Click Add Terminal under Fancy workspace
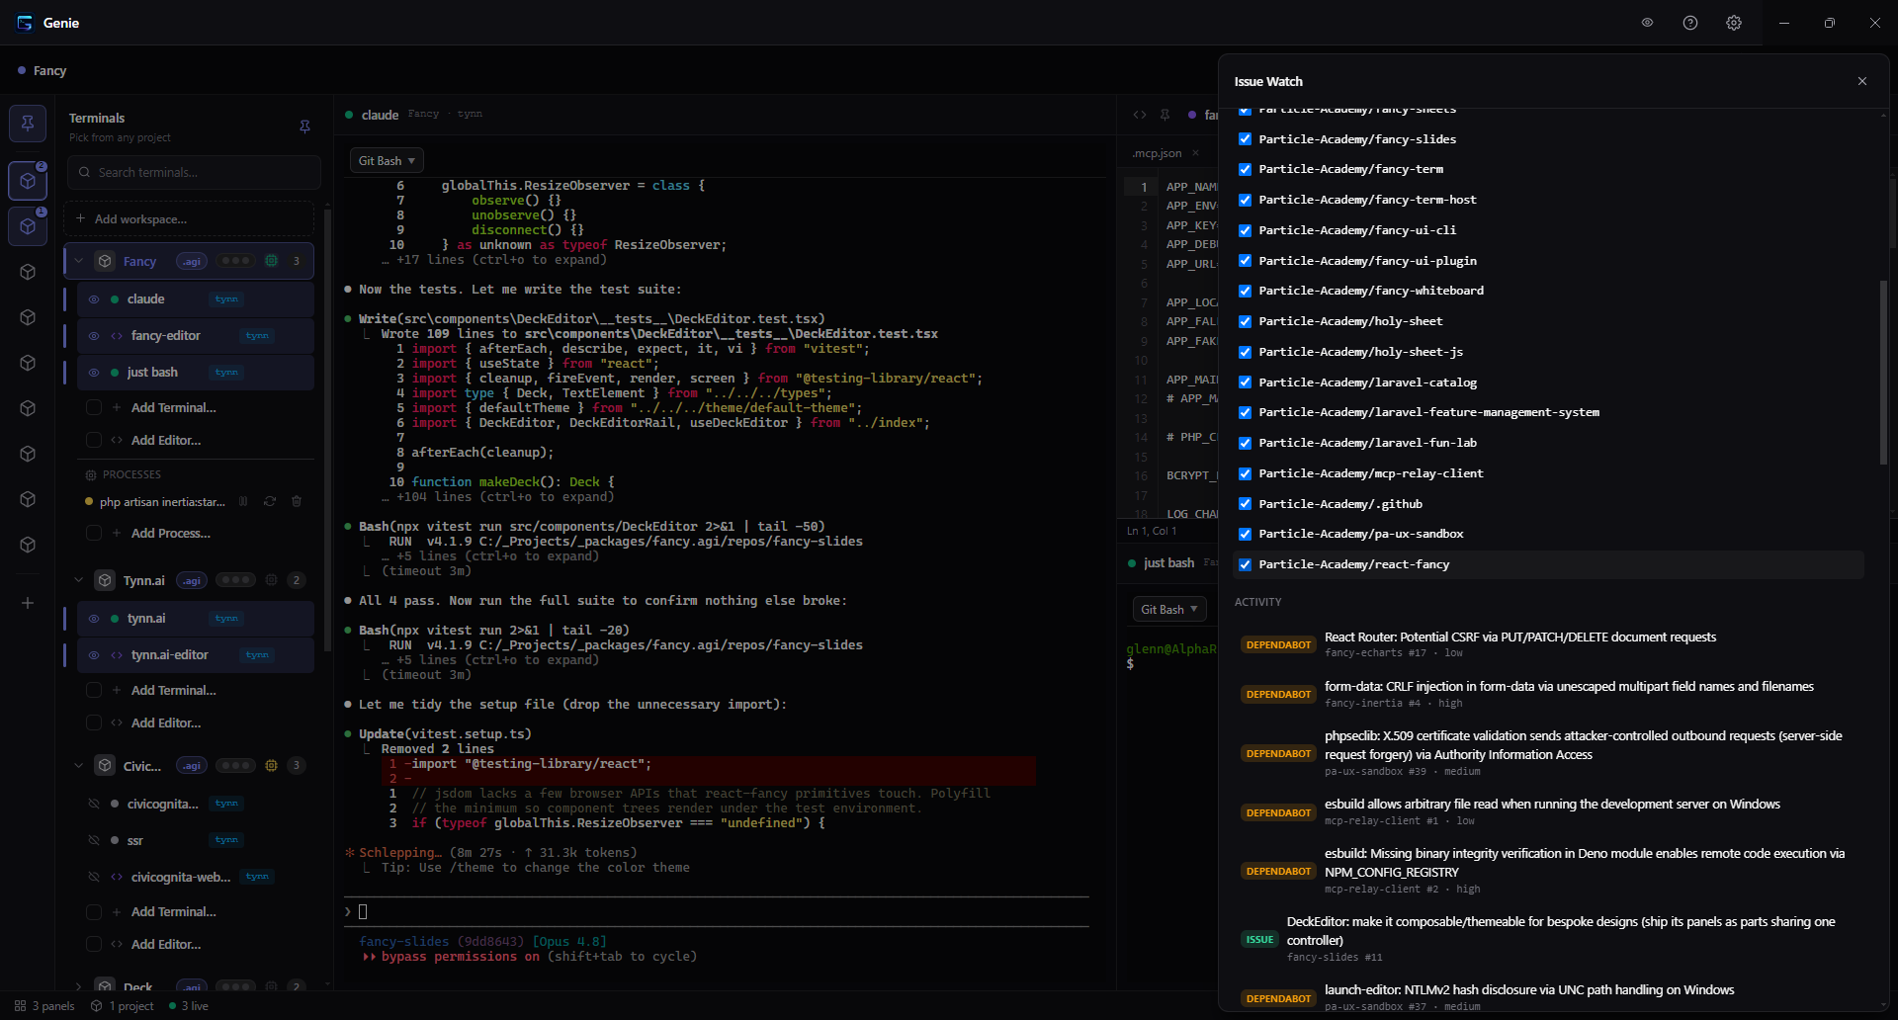The width and height of the screenshot is (1898, 1020). click(173, 407)
